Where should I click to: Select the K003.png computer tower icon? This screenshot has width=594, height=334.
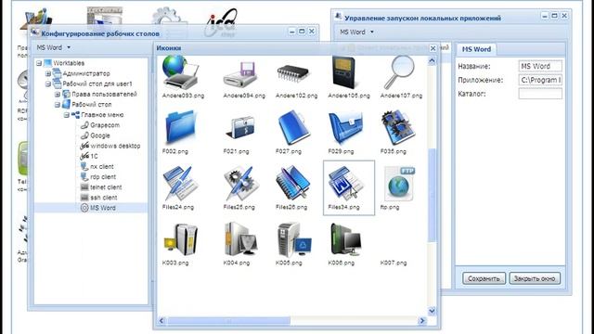(181, 239)
